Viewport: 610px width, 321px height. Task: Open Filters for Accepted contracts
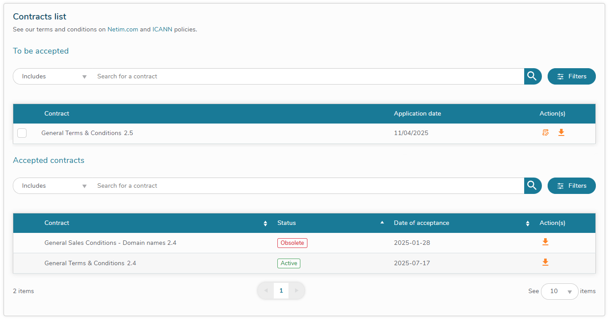pyautogui.click(x=572, y=186)
